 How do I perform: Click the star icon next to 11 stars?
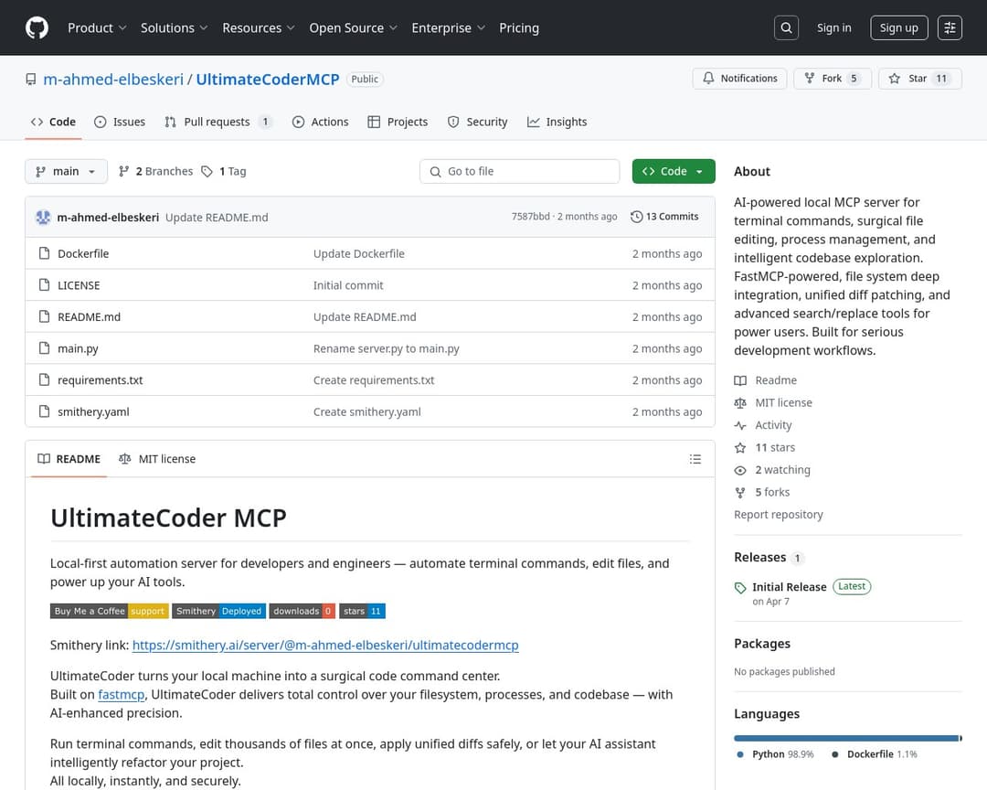[740, 448]
